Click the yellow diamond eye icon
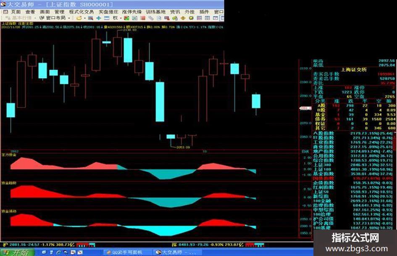 (183, 18)
